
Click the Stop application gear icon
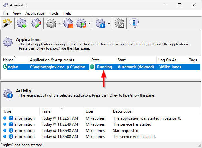click(68, 23)
